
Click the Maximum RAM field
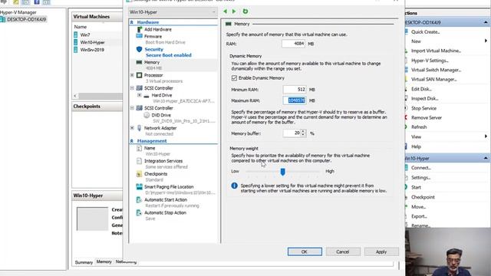coord(295,100)
